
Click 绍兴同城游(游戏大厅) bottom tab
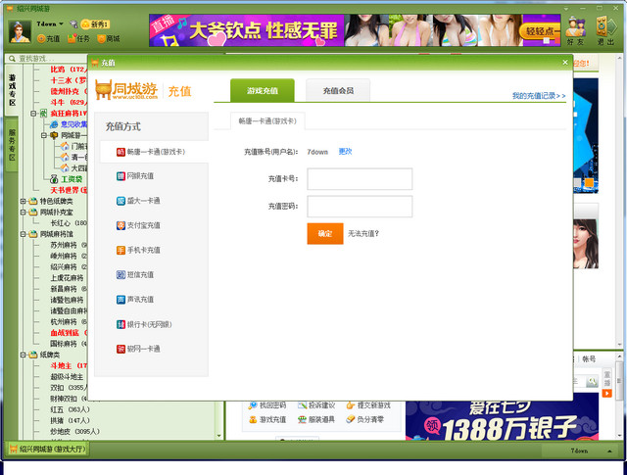pyautogui.click(x=48, y=449)
